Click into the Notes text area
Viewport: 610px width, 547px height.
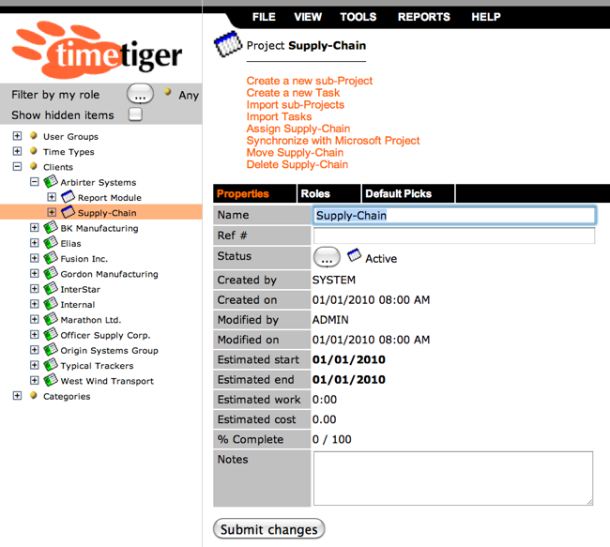[x=453, y=479]
